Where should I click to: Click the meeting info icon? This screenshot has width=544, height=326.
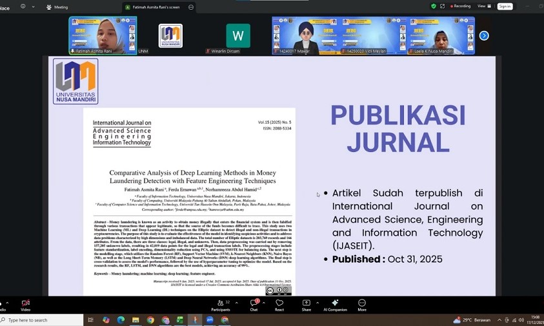click(x=23, y=6)
